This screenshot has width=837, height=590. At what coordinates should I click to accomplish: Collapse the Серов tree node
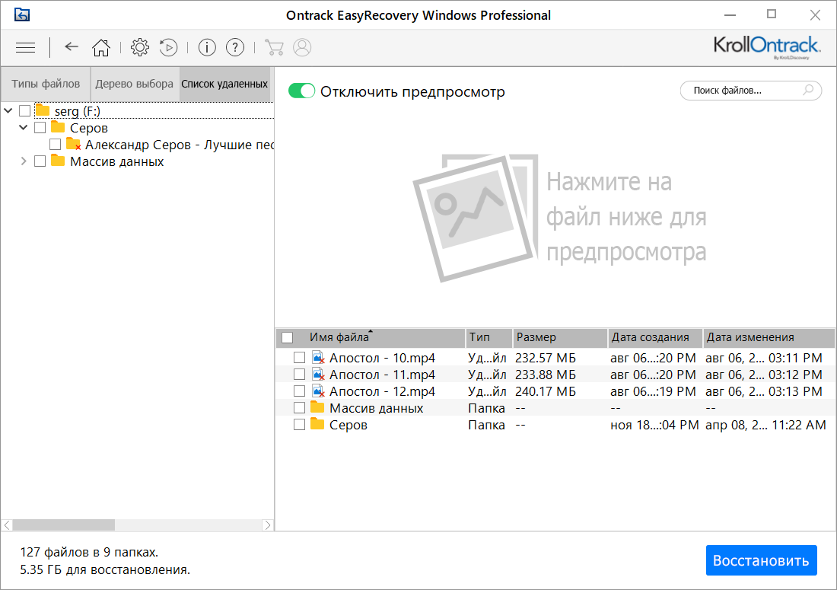coord(23,128)
